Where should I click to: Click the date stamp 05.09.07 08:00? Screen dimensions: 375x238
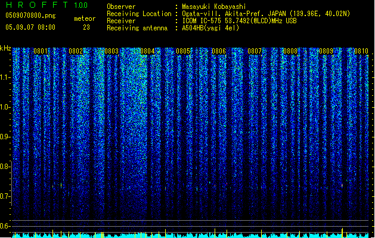click(30, 27)
